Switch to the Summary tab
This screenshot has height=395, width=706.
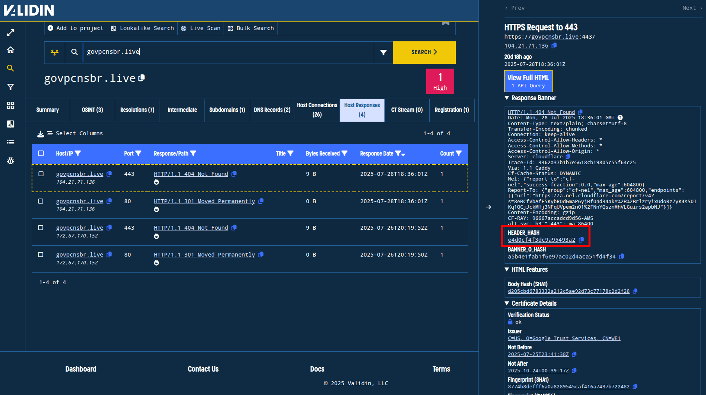(48, 110)
